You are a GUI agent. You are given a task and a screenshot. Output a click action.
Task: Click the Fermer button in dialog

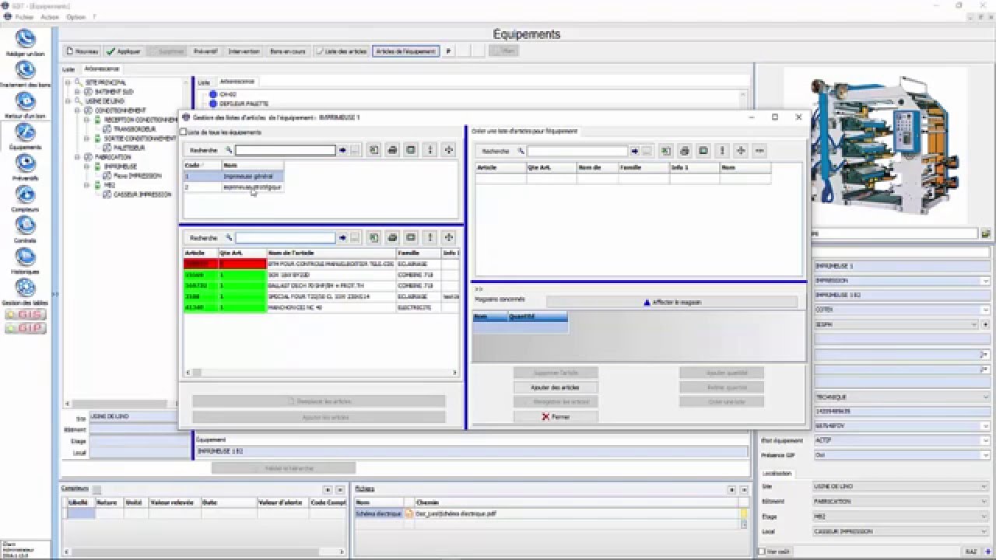click(555, 417)
